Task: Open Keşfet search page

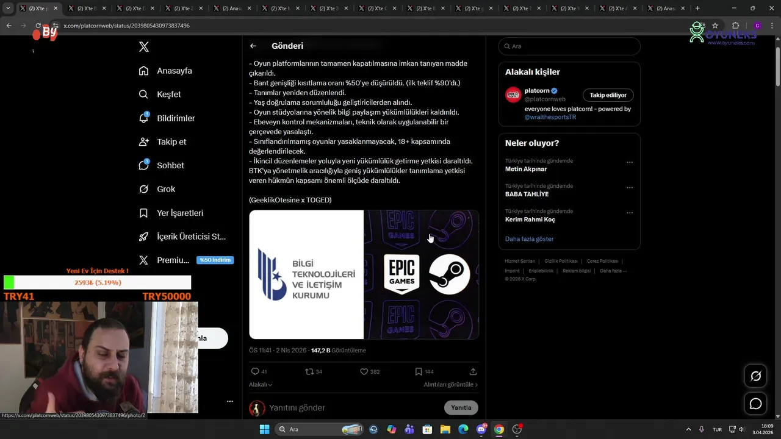Action: pos(160,95)
